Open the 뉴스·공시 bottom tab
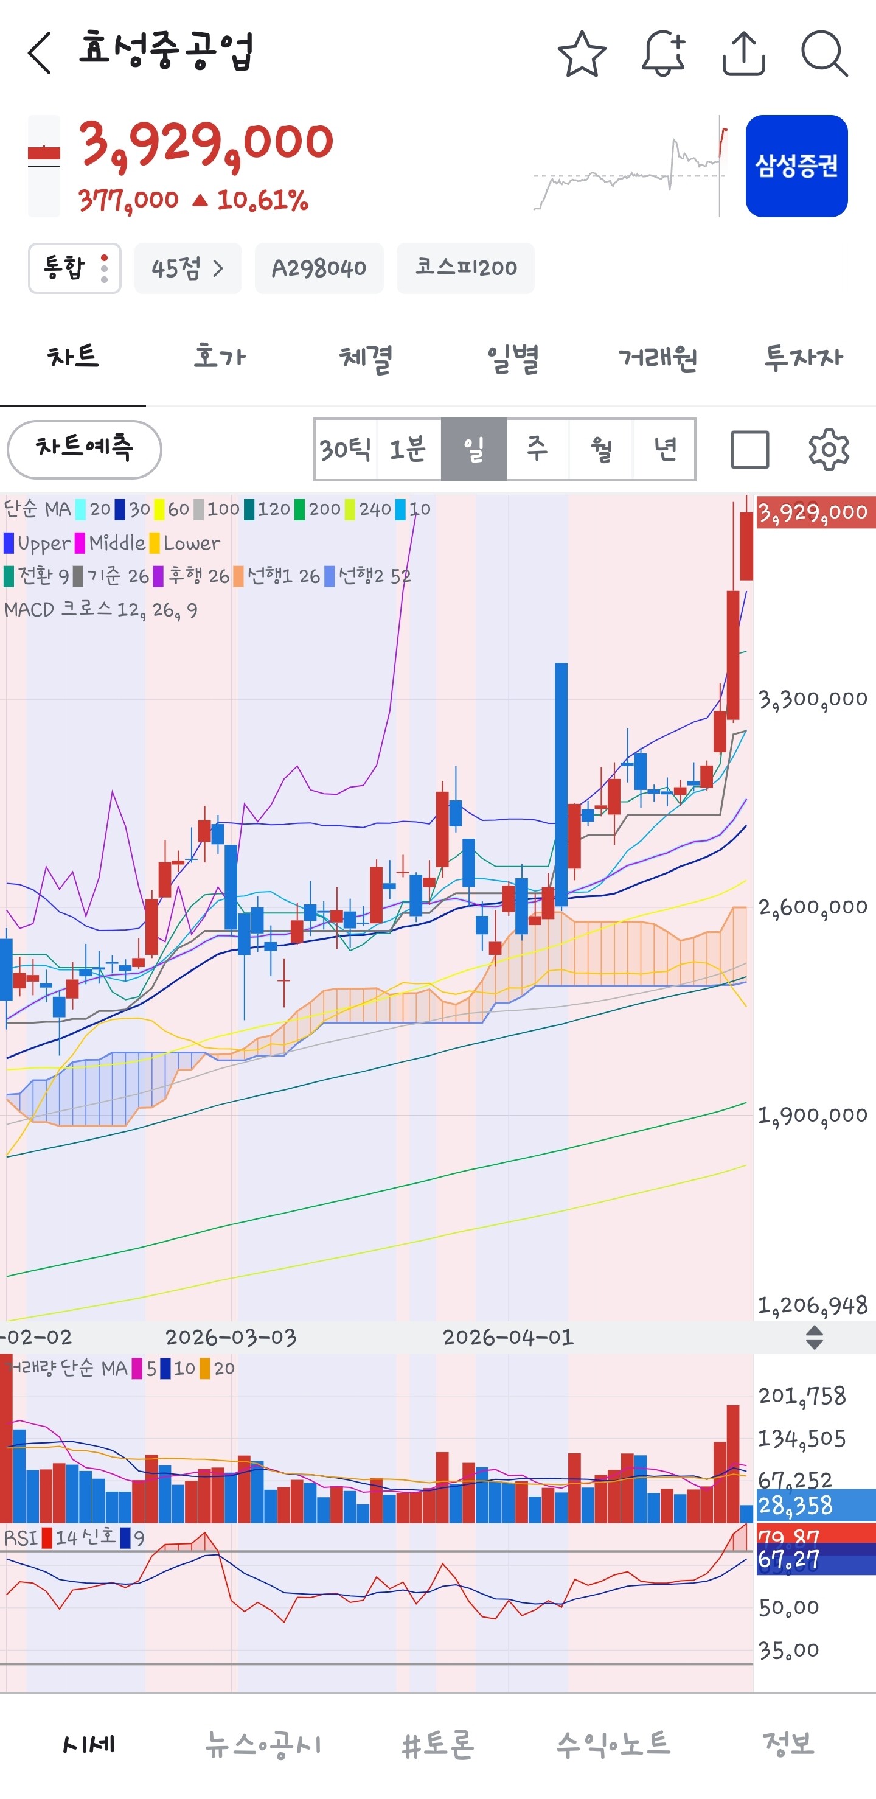This screenshot has width=876, height=1799. [x=263, y=1744]
